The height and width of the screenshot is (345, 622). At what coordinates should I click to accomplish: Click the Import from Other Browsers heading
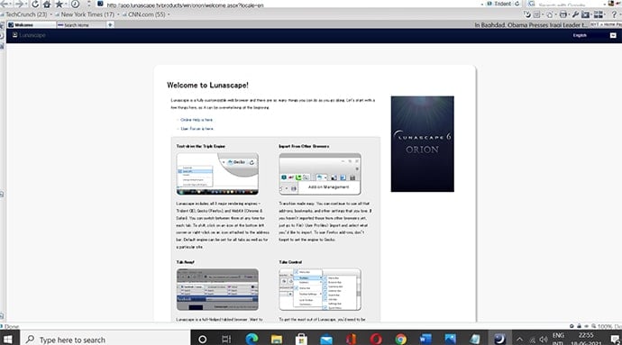(304, 146)
